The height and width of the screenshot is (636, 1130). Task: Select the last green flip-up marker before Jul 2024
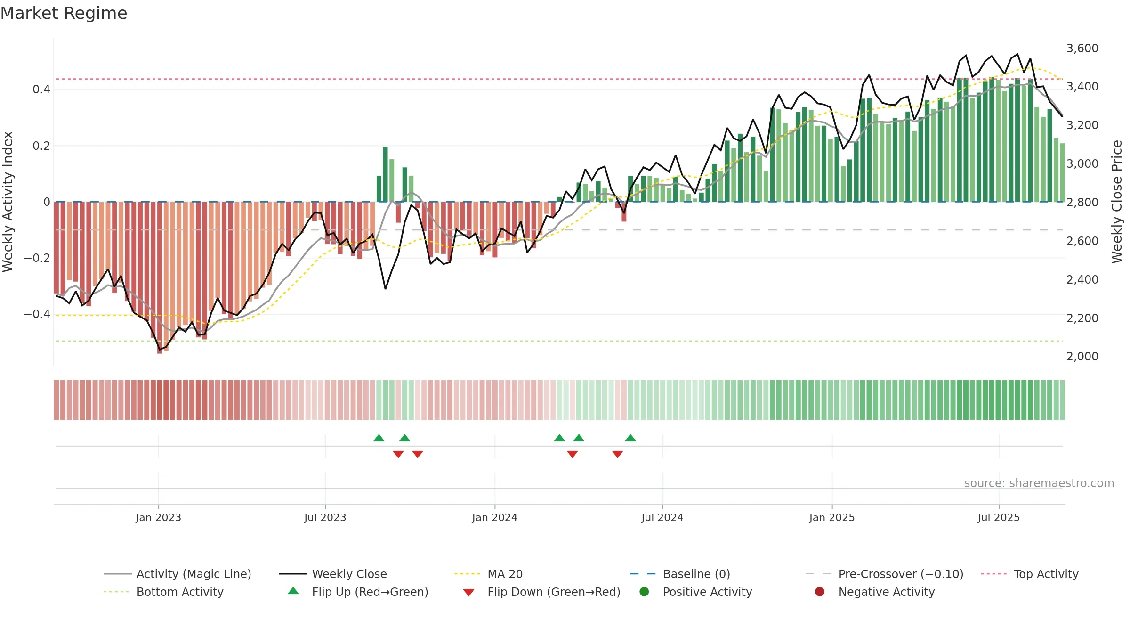point(630,438)
